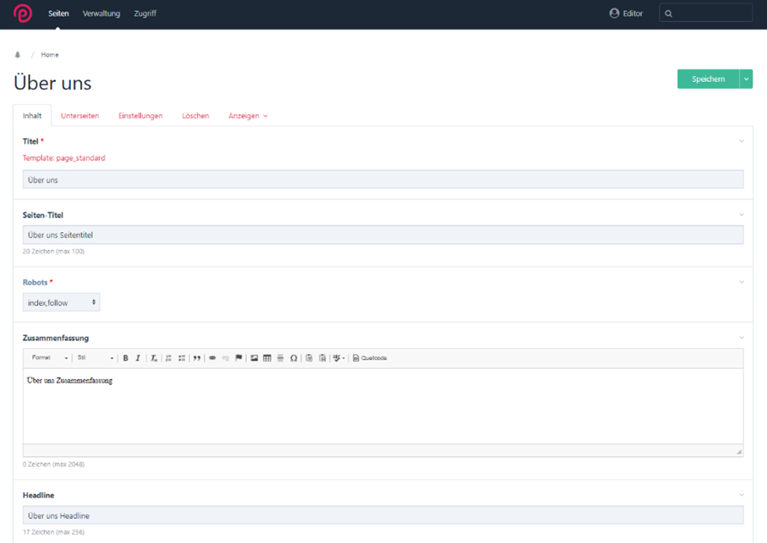Expand the Speichern button dropdown arrow
This screenshot has width=767, height=543.
[x=746, y=79]
